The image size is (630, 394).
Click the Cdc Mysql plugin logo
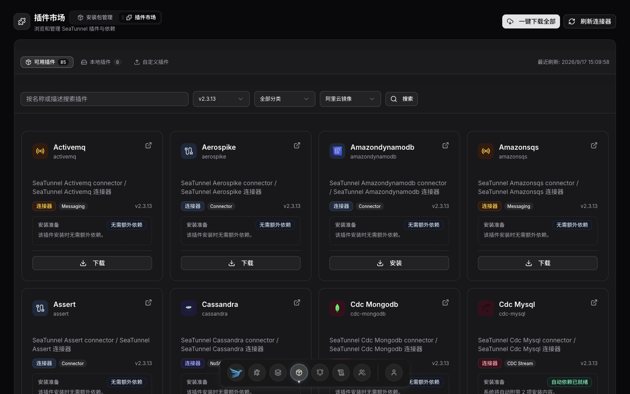tap(486, 308)
